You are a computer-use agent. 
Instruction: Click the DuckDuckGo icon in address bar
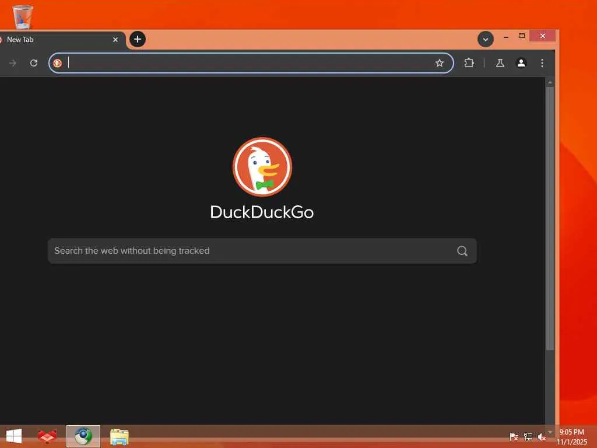(58, 63)
